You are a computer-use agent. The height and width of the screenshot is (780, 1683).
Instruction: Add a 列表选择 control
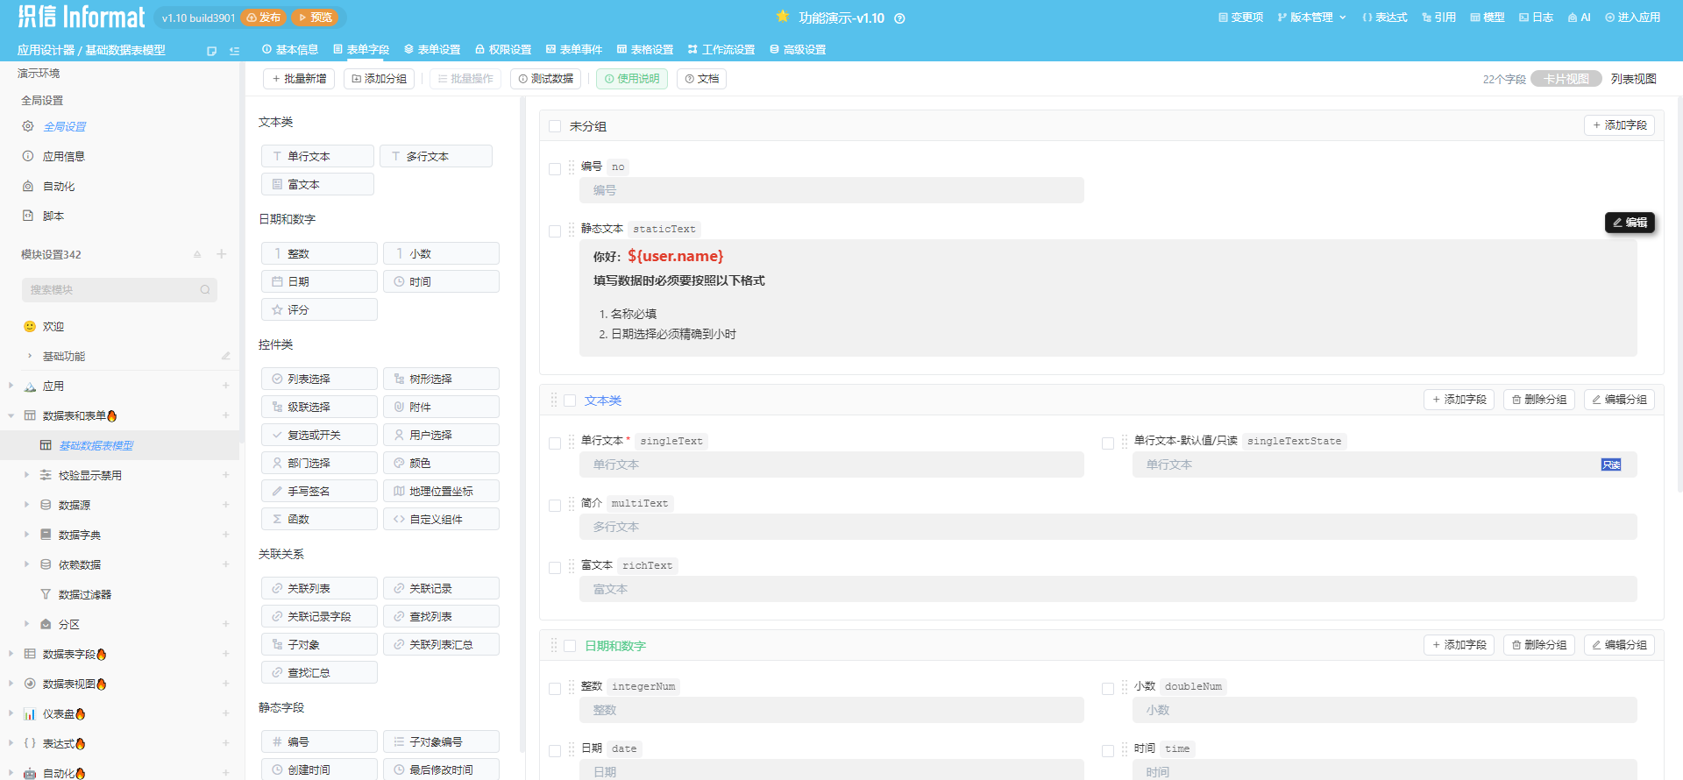click(x=319, y=379)
